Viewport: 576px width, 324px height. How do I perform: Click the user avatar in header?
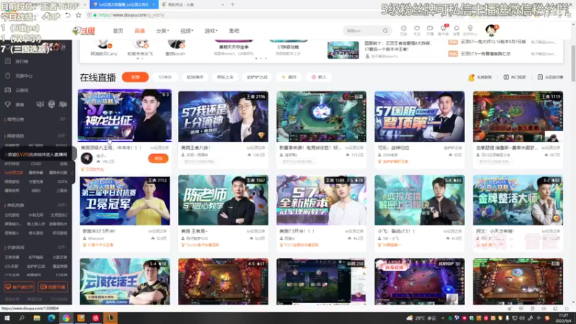click(x=491, y=30)
